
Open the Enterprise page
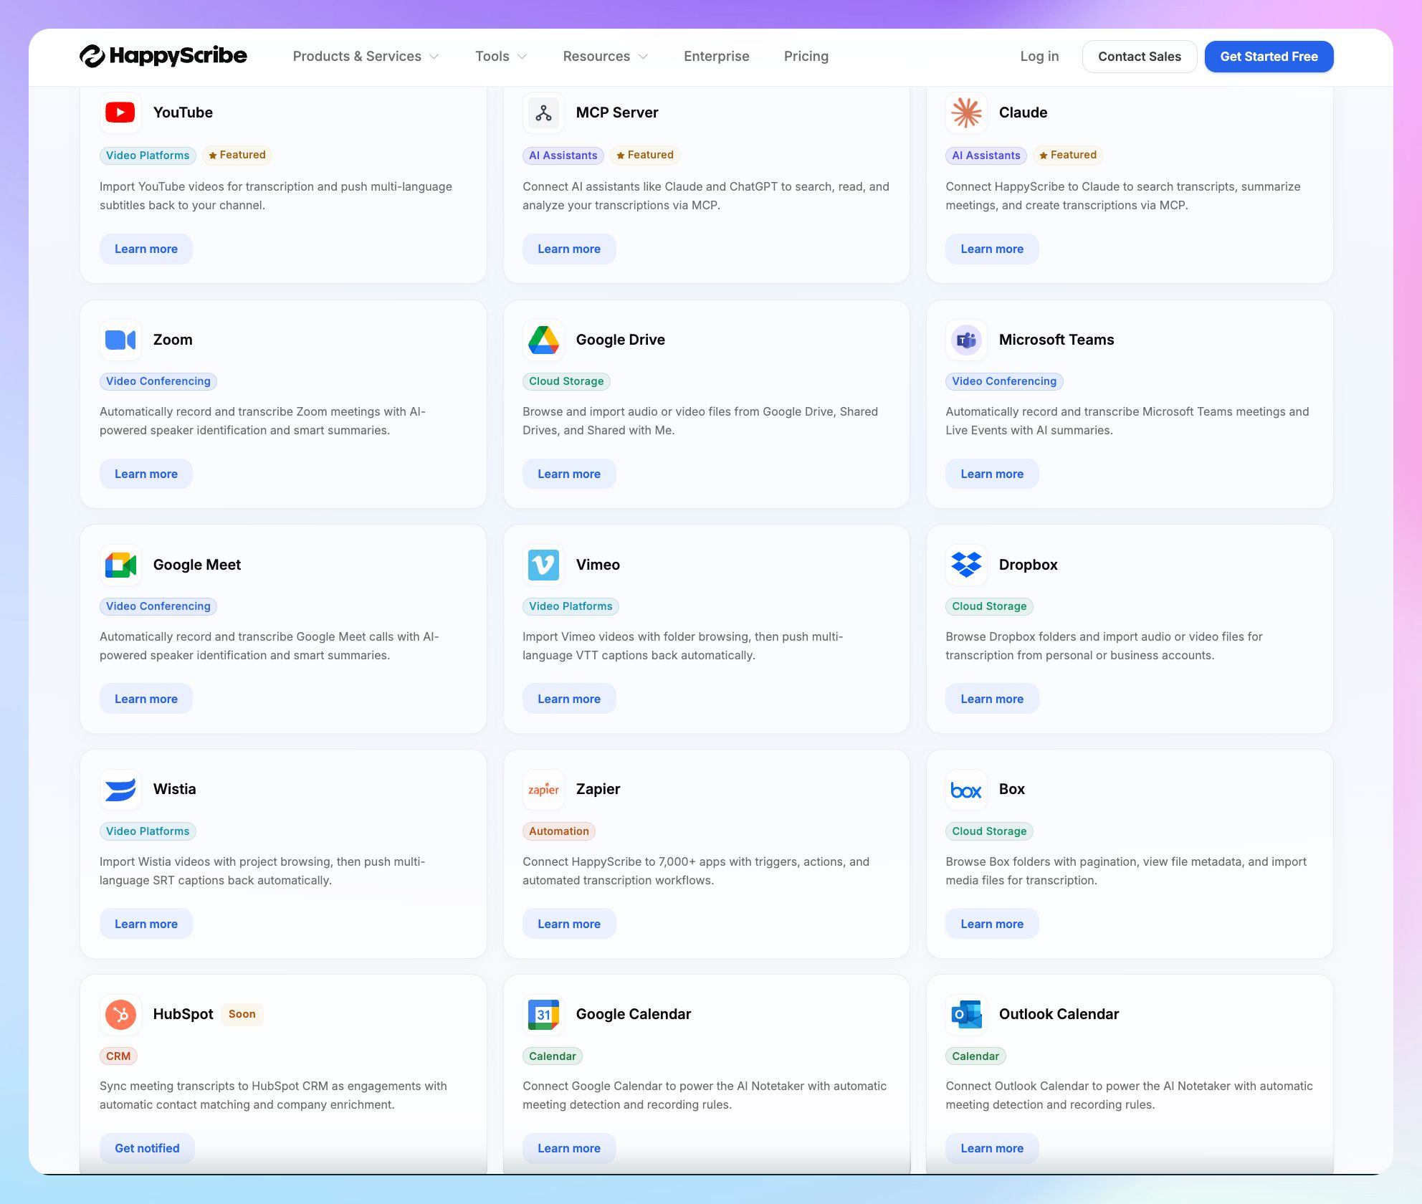pyautogui.click(x=716, y=56)
